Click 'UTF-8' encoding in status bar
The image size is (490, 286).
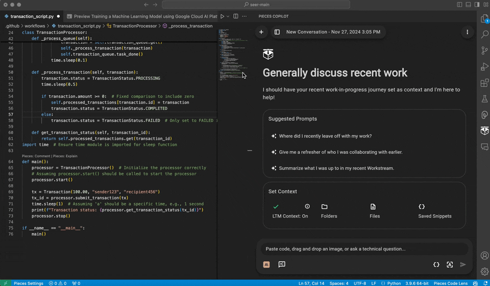[x=360, y=283]
